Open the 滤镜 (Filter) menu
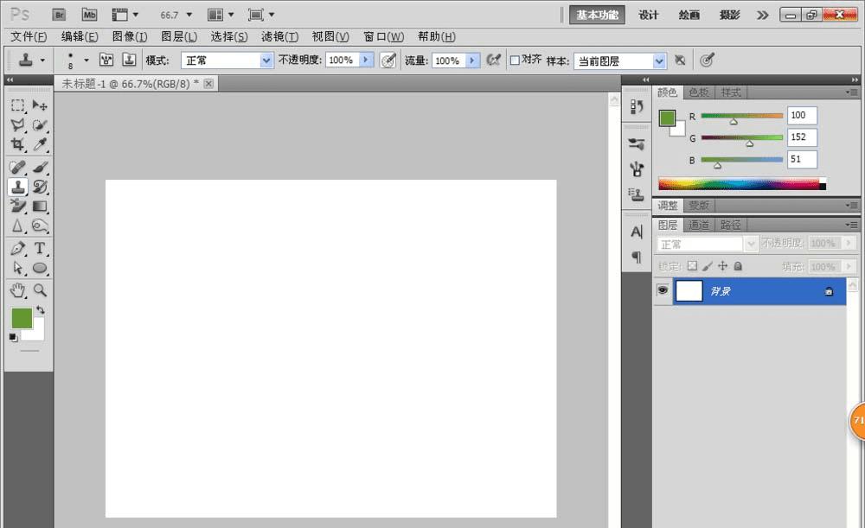 click(279, 36)
